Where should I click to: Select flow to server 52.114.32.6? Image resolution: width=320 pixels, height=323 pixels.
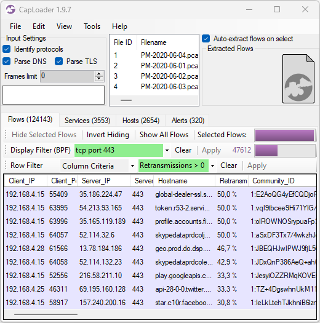coord(160,235)
